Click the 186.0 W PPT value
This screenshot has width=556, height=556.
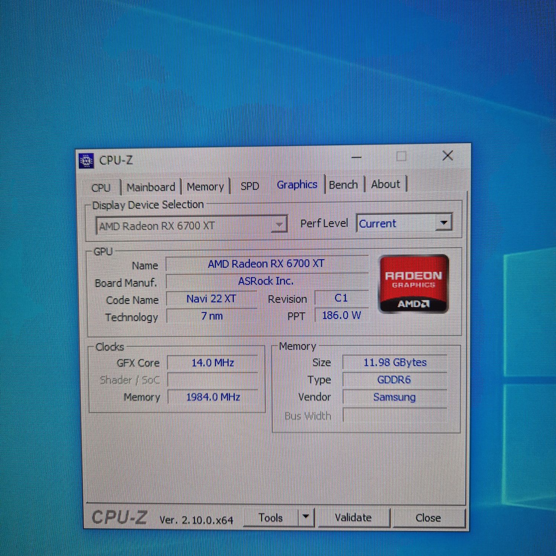(341, 316)
